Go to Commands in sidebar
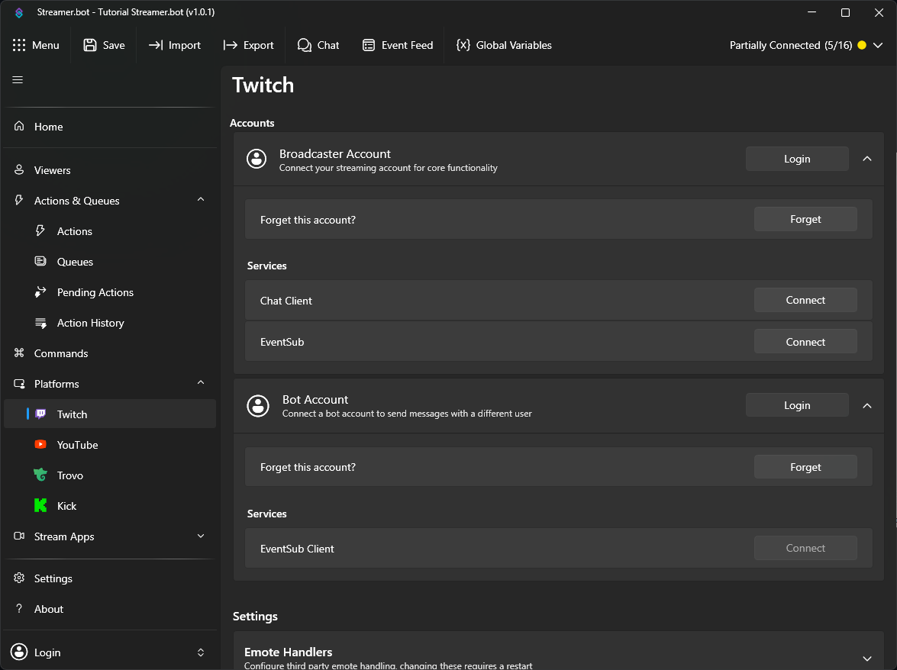The image size is (897, 670). click(61, 353)
